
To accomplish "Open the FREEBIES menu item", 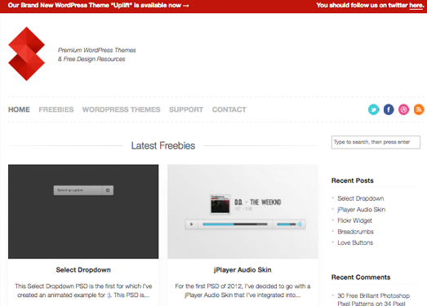I will (56, 109).
